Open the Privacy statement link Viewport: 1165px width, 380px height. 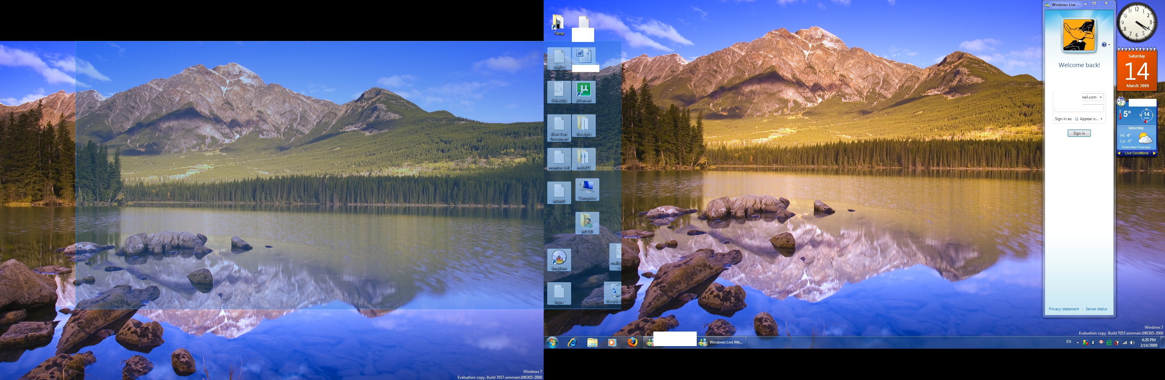pyautogui.click(x=1063, y=309)
